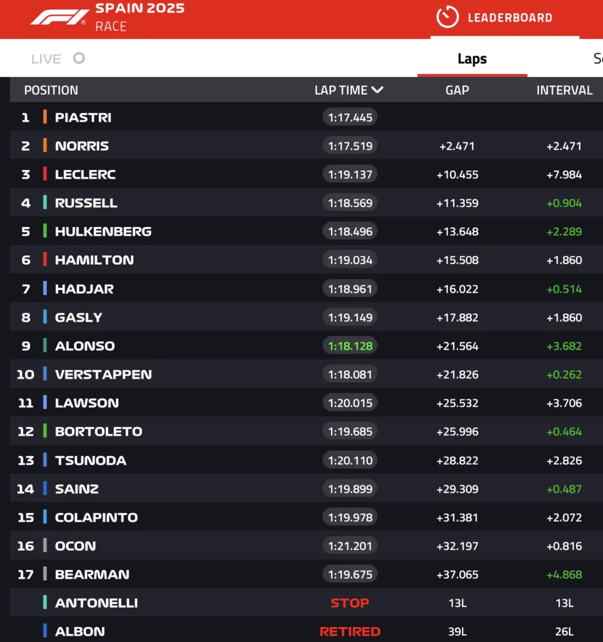Click the orange team color bar beside Norris
Image resolution: width=603 pixels, height=642 pixels.
coord(46,145)
